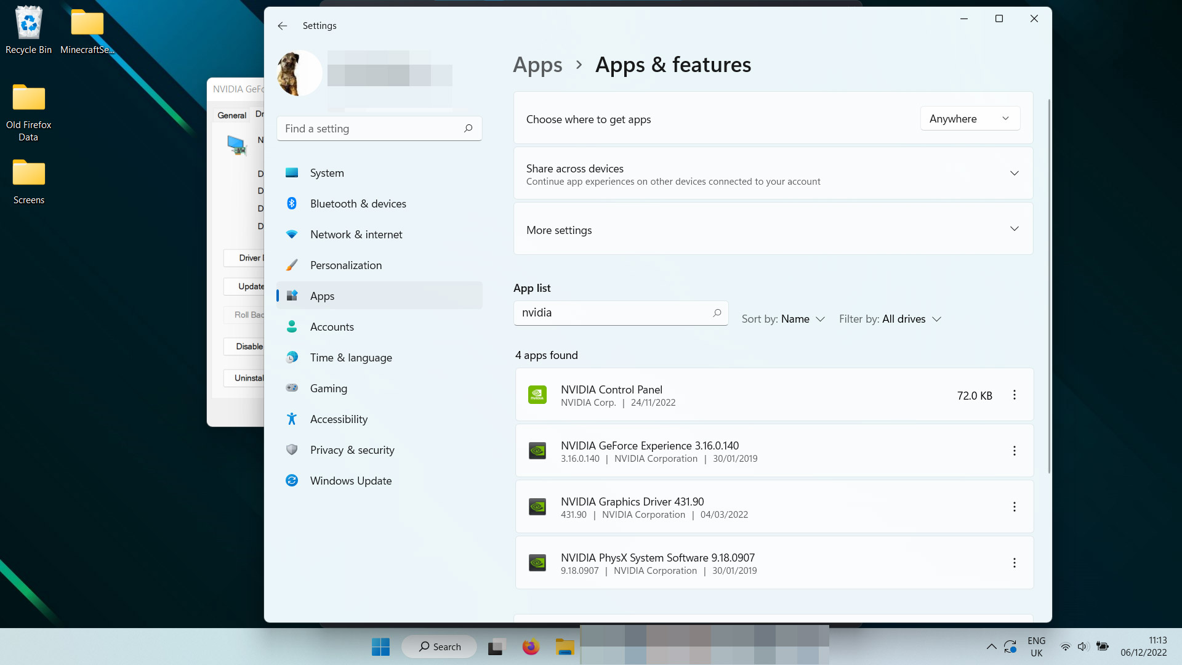Click three-dot menu for GeForce Experience

1014,451
